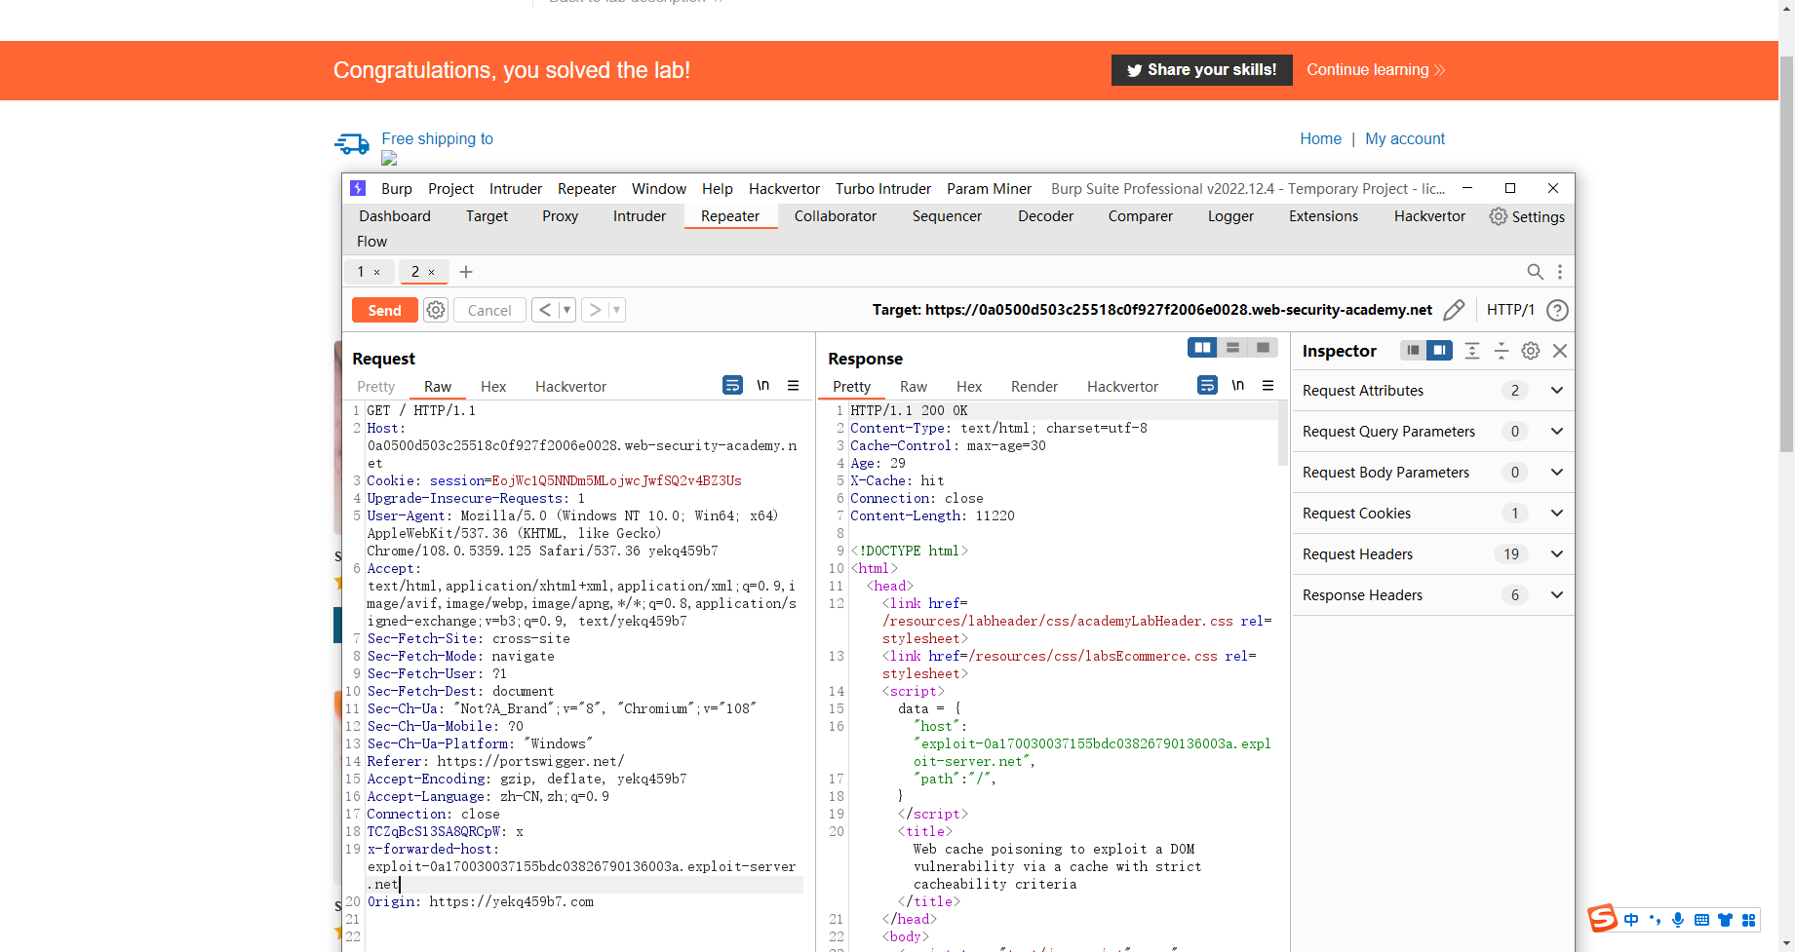The width and height of the screenshot is (1795, 952).
Task: Open the Burp Settings gear
Action: coord(1499,216)
